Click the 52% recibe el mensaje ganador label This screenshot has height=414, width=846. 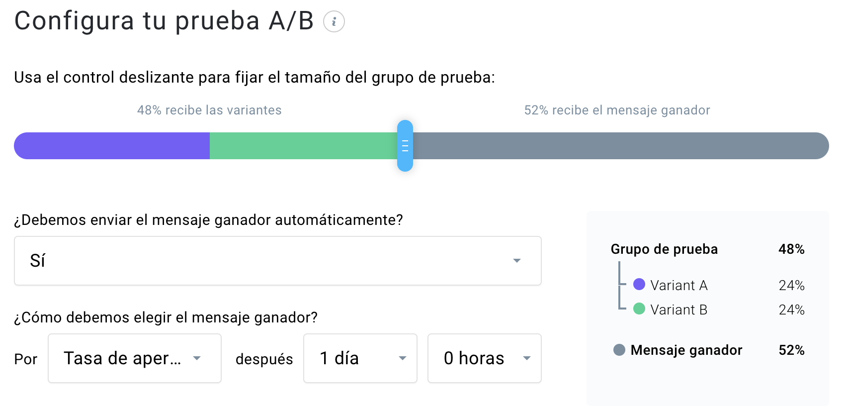pyautogui.click(x=616, y=110)
